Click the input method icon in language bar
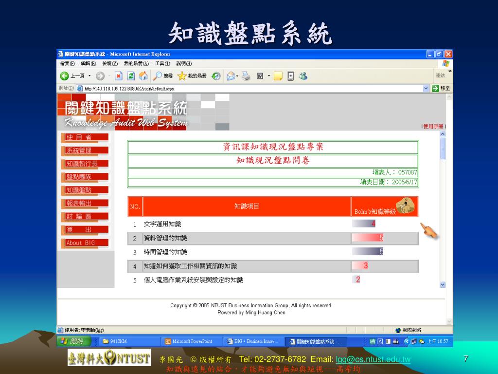Image resolution: width=498 pixels, height=374 pixels. [x=373, y=341]
